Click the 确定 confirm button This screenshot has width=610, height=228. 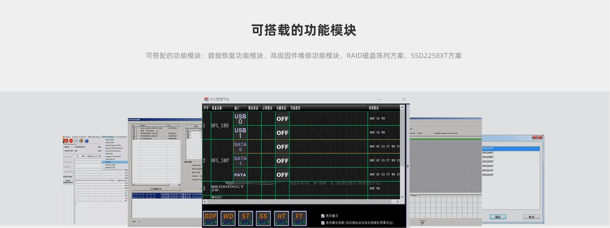point(498,217)
